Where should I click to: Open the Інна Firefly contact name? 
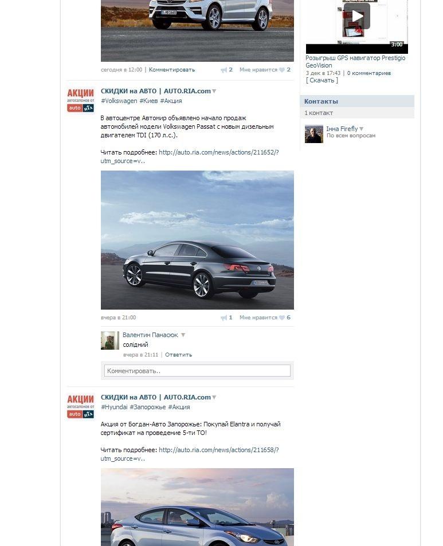(x=342, y=129)
